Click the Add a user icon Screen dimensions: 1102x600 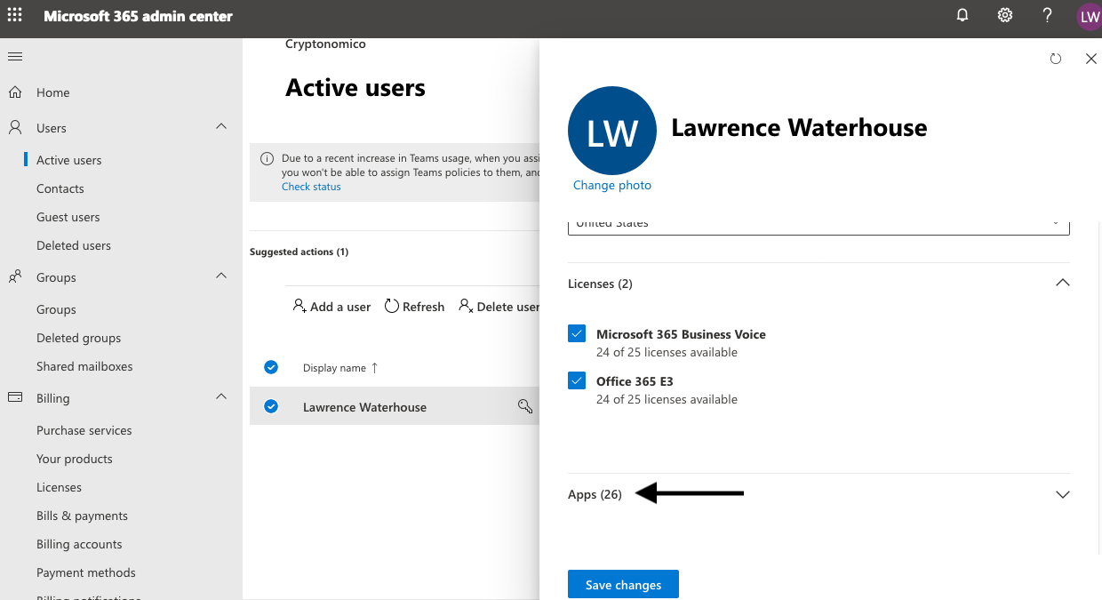click(x=299, y=306)
